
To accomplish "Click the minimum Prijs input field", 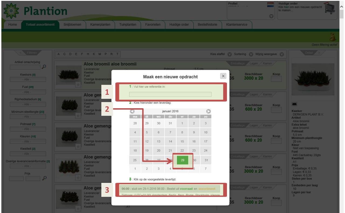I will coord(16,178).
